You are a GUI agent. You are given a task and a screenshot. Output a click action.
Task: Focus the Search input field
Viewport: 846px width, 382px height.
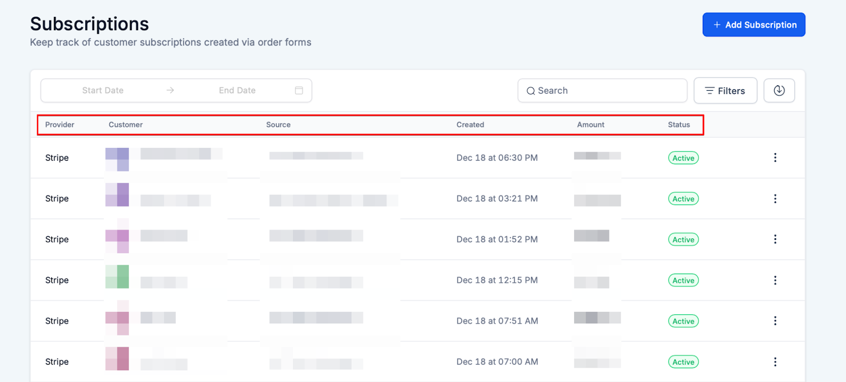click(608, 91)
